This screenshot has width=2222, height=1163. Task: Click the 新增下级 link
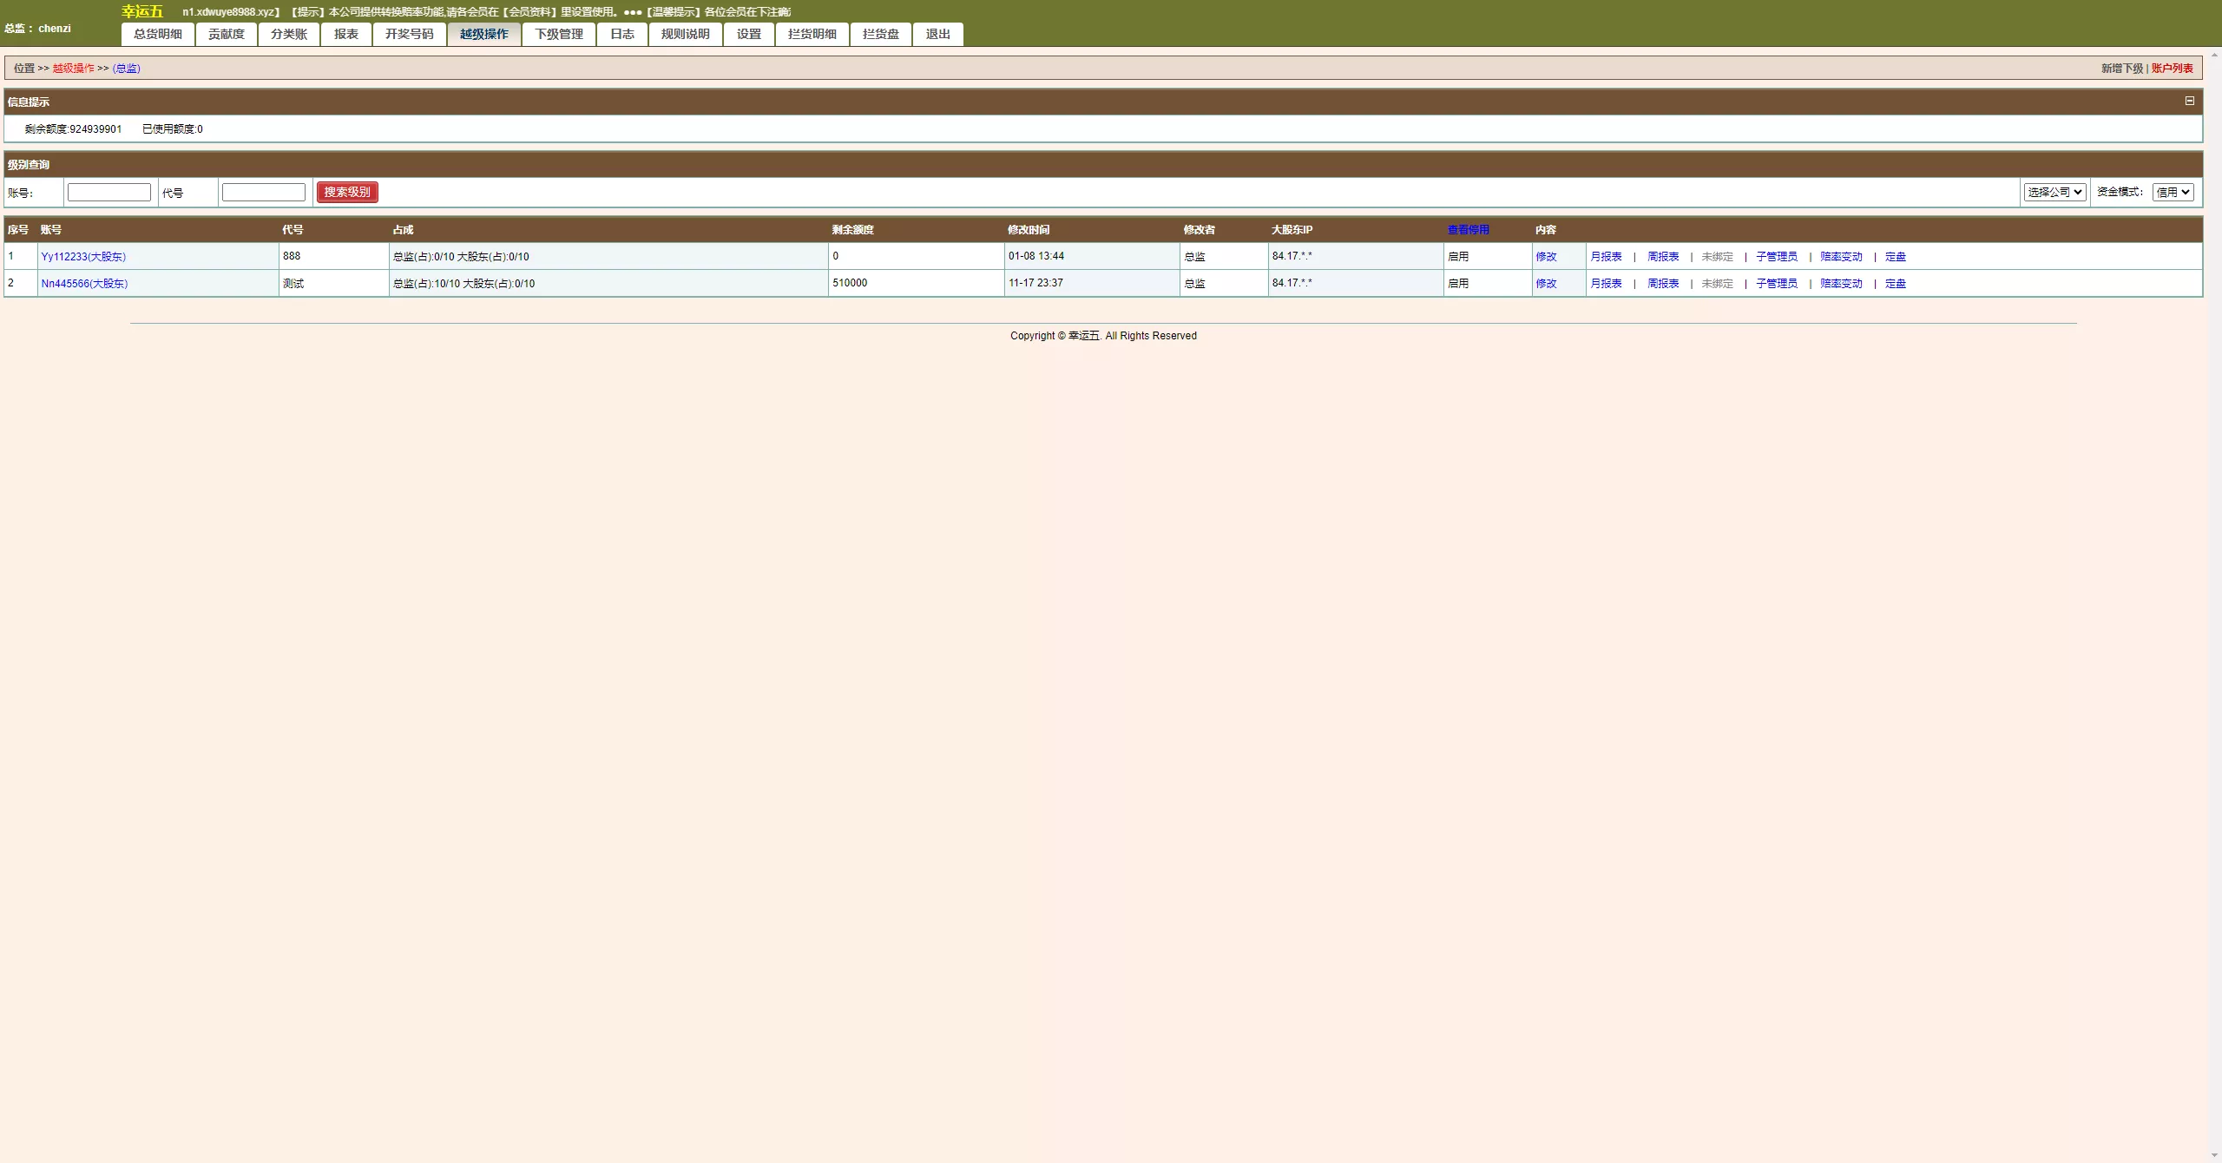click(x=2121, y=69)
